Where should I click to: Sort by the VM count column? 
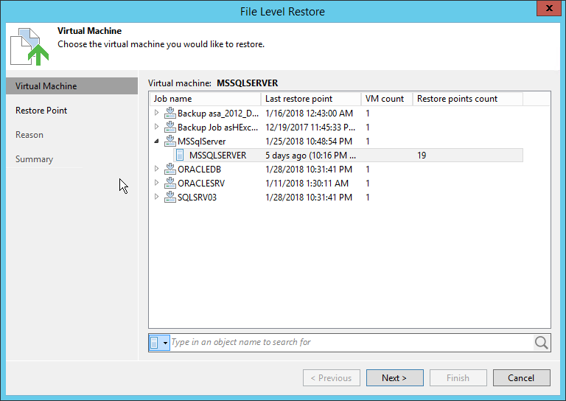[387, 99]
